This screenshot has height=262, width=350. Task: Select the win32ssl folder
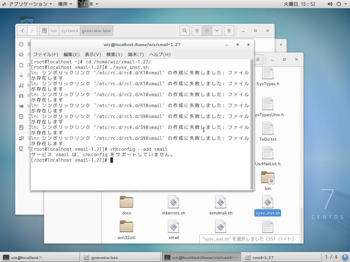126,230
